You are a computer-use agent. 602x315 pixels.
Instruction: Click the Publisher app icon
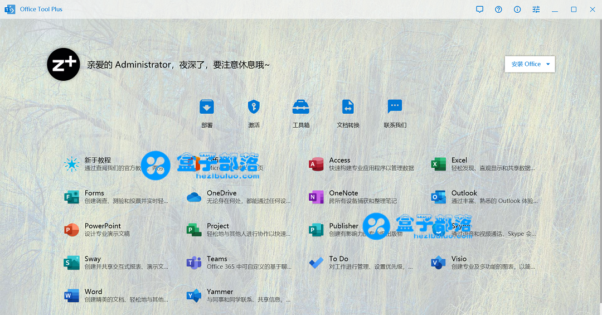click(x=316, y=230)
